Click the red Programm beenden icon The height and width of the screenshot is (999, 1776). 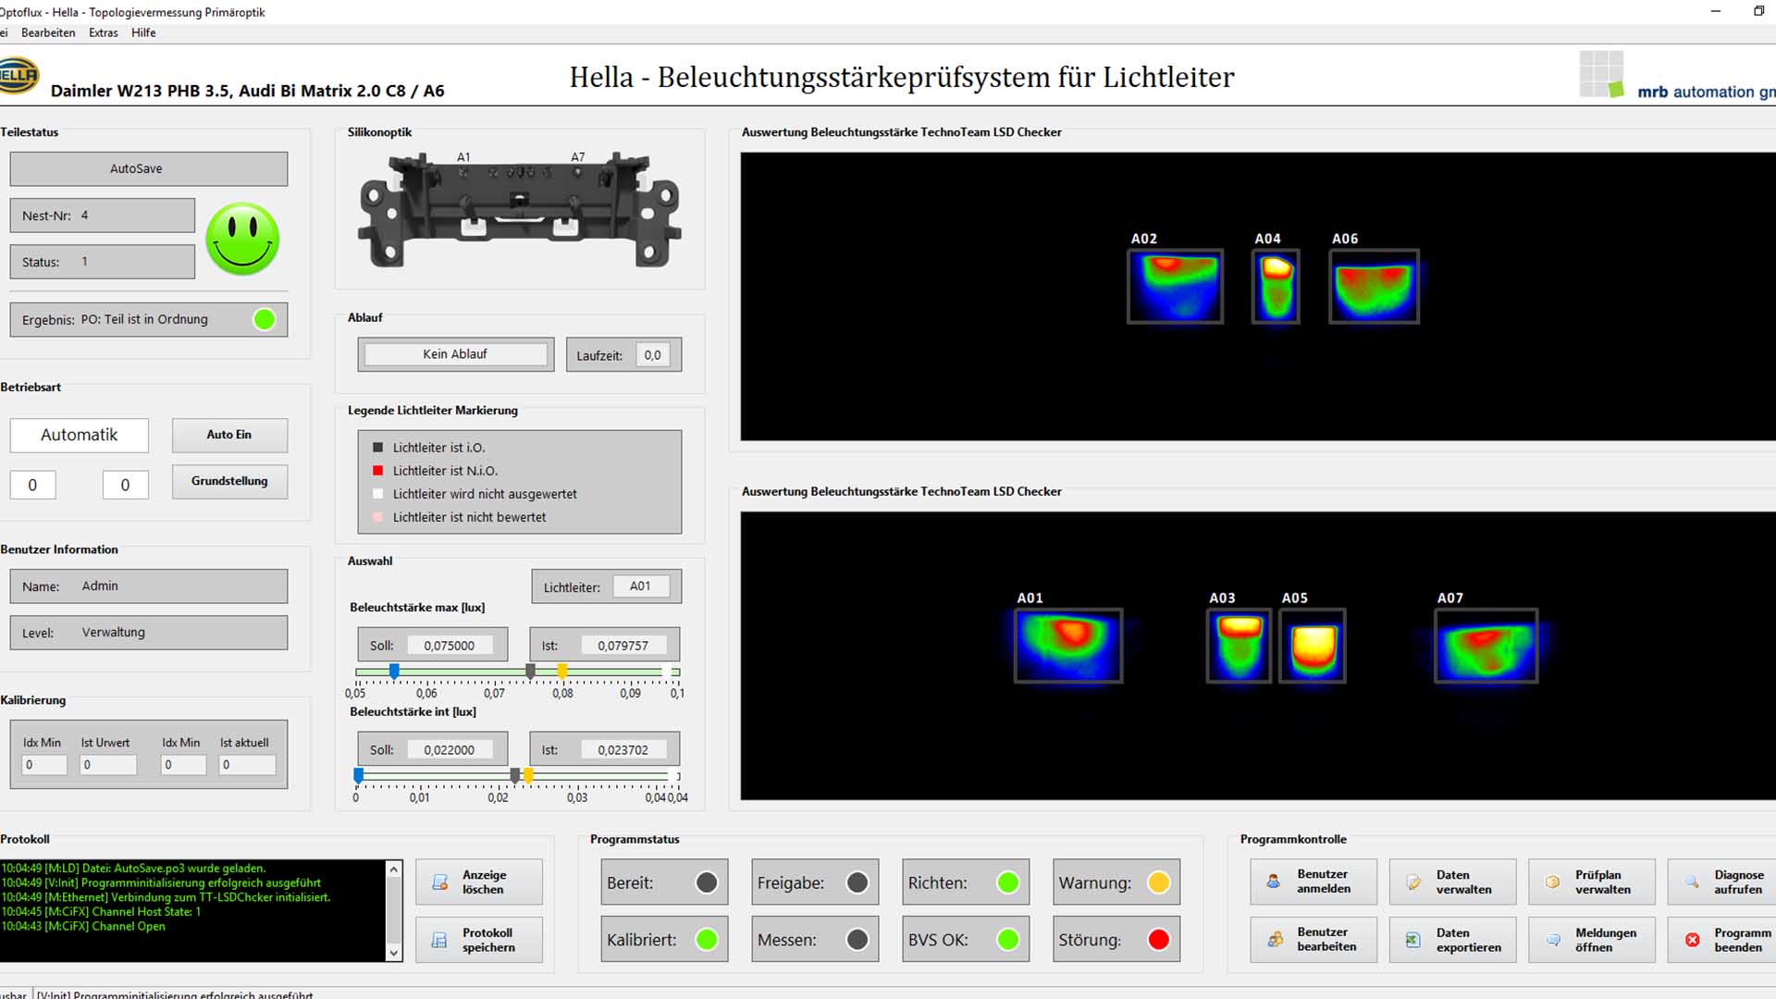(1692, 940)
